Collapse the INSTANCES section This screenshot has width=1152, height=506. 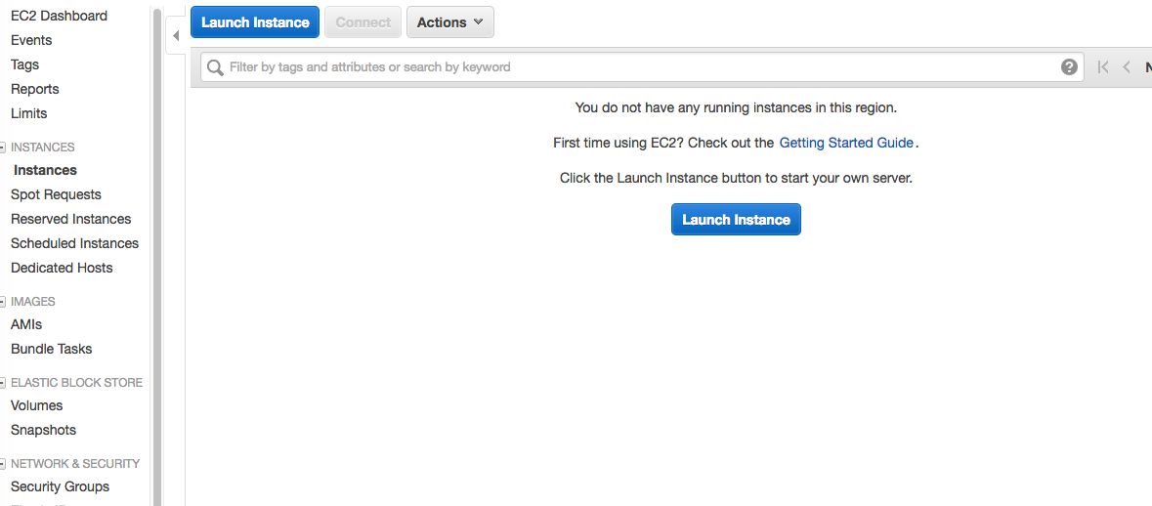(3, 147)
